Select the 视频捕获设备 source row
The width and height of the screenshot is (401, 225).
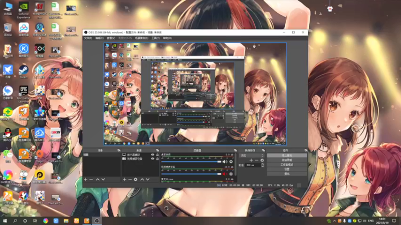(141, 158)
